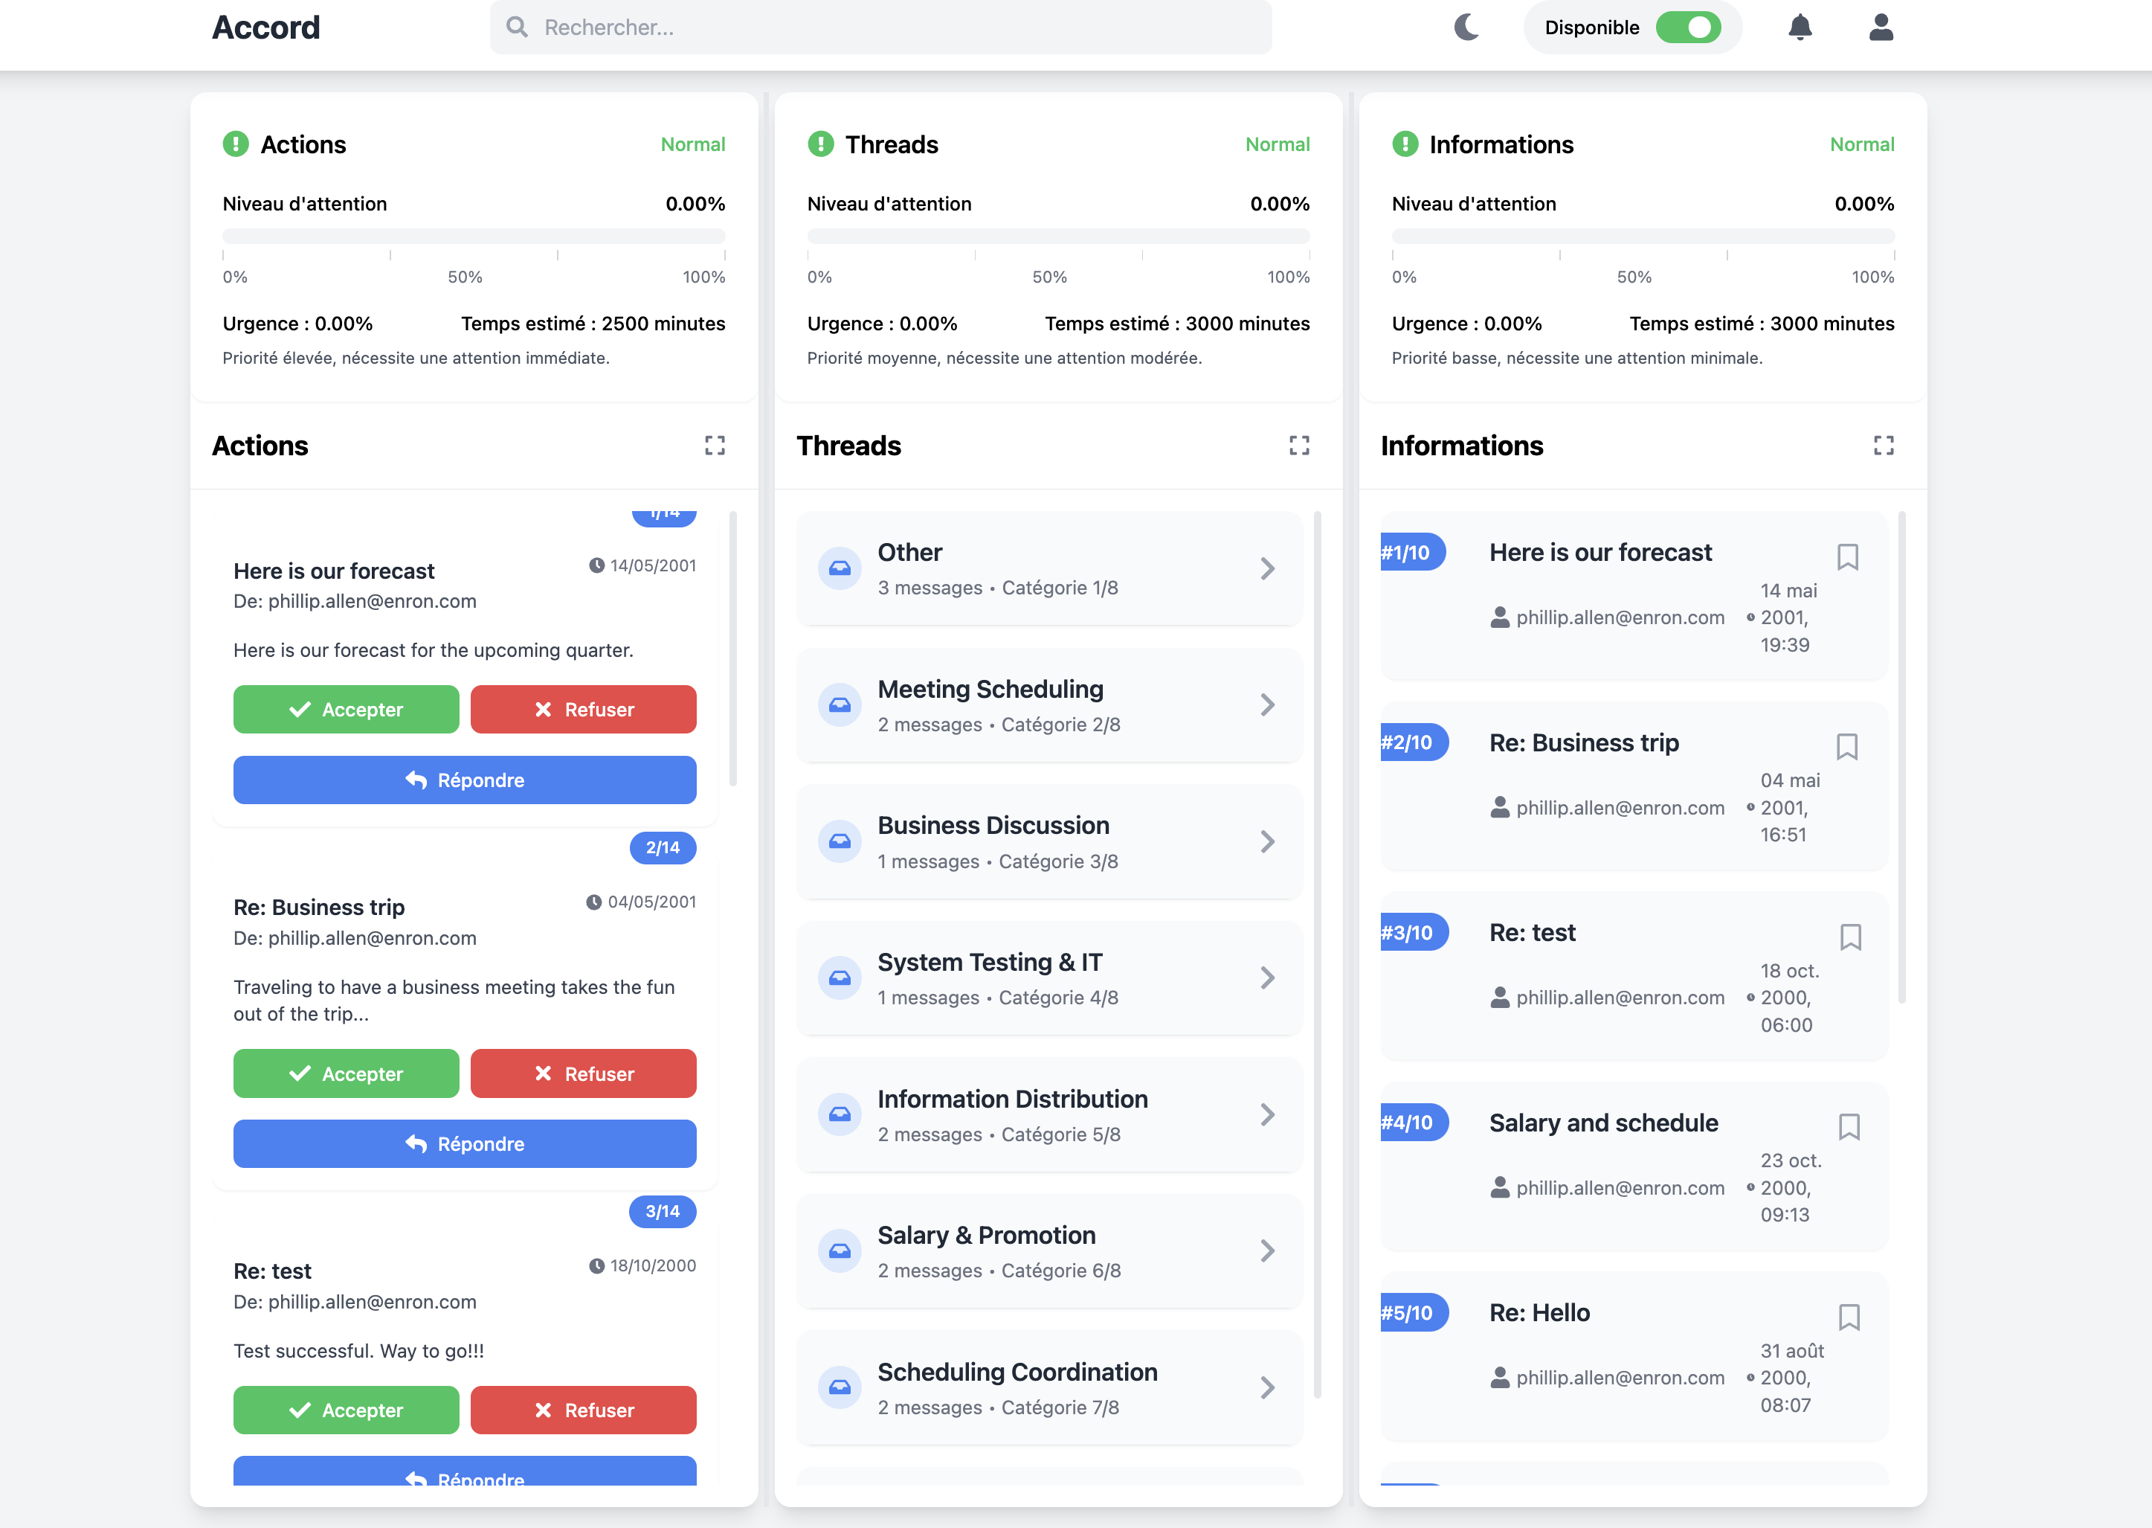Expand the Other thread chevron
2152x1528 pixels.
1267,568
